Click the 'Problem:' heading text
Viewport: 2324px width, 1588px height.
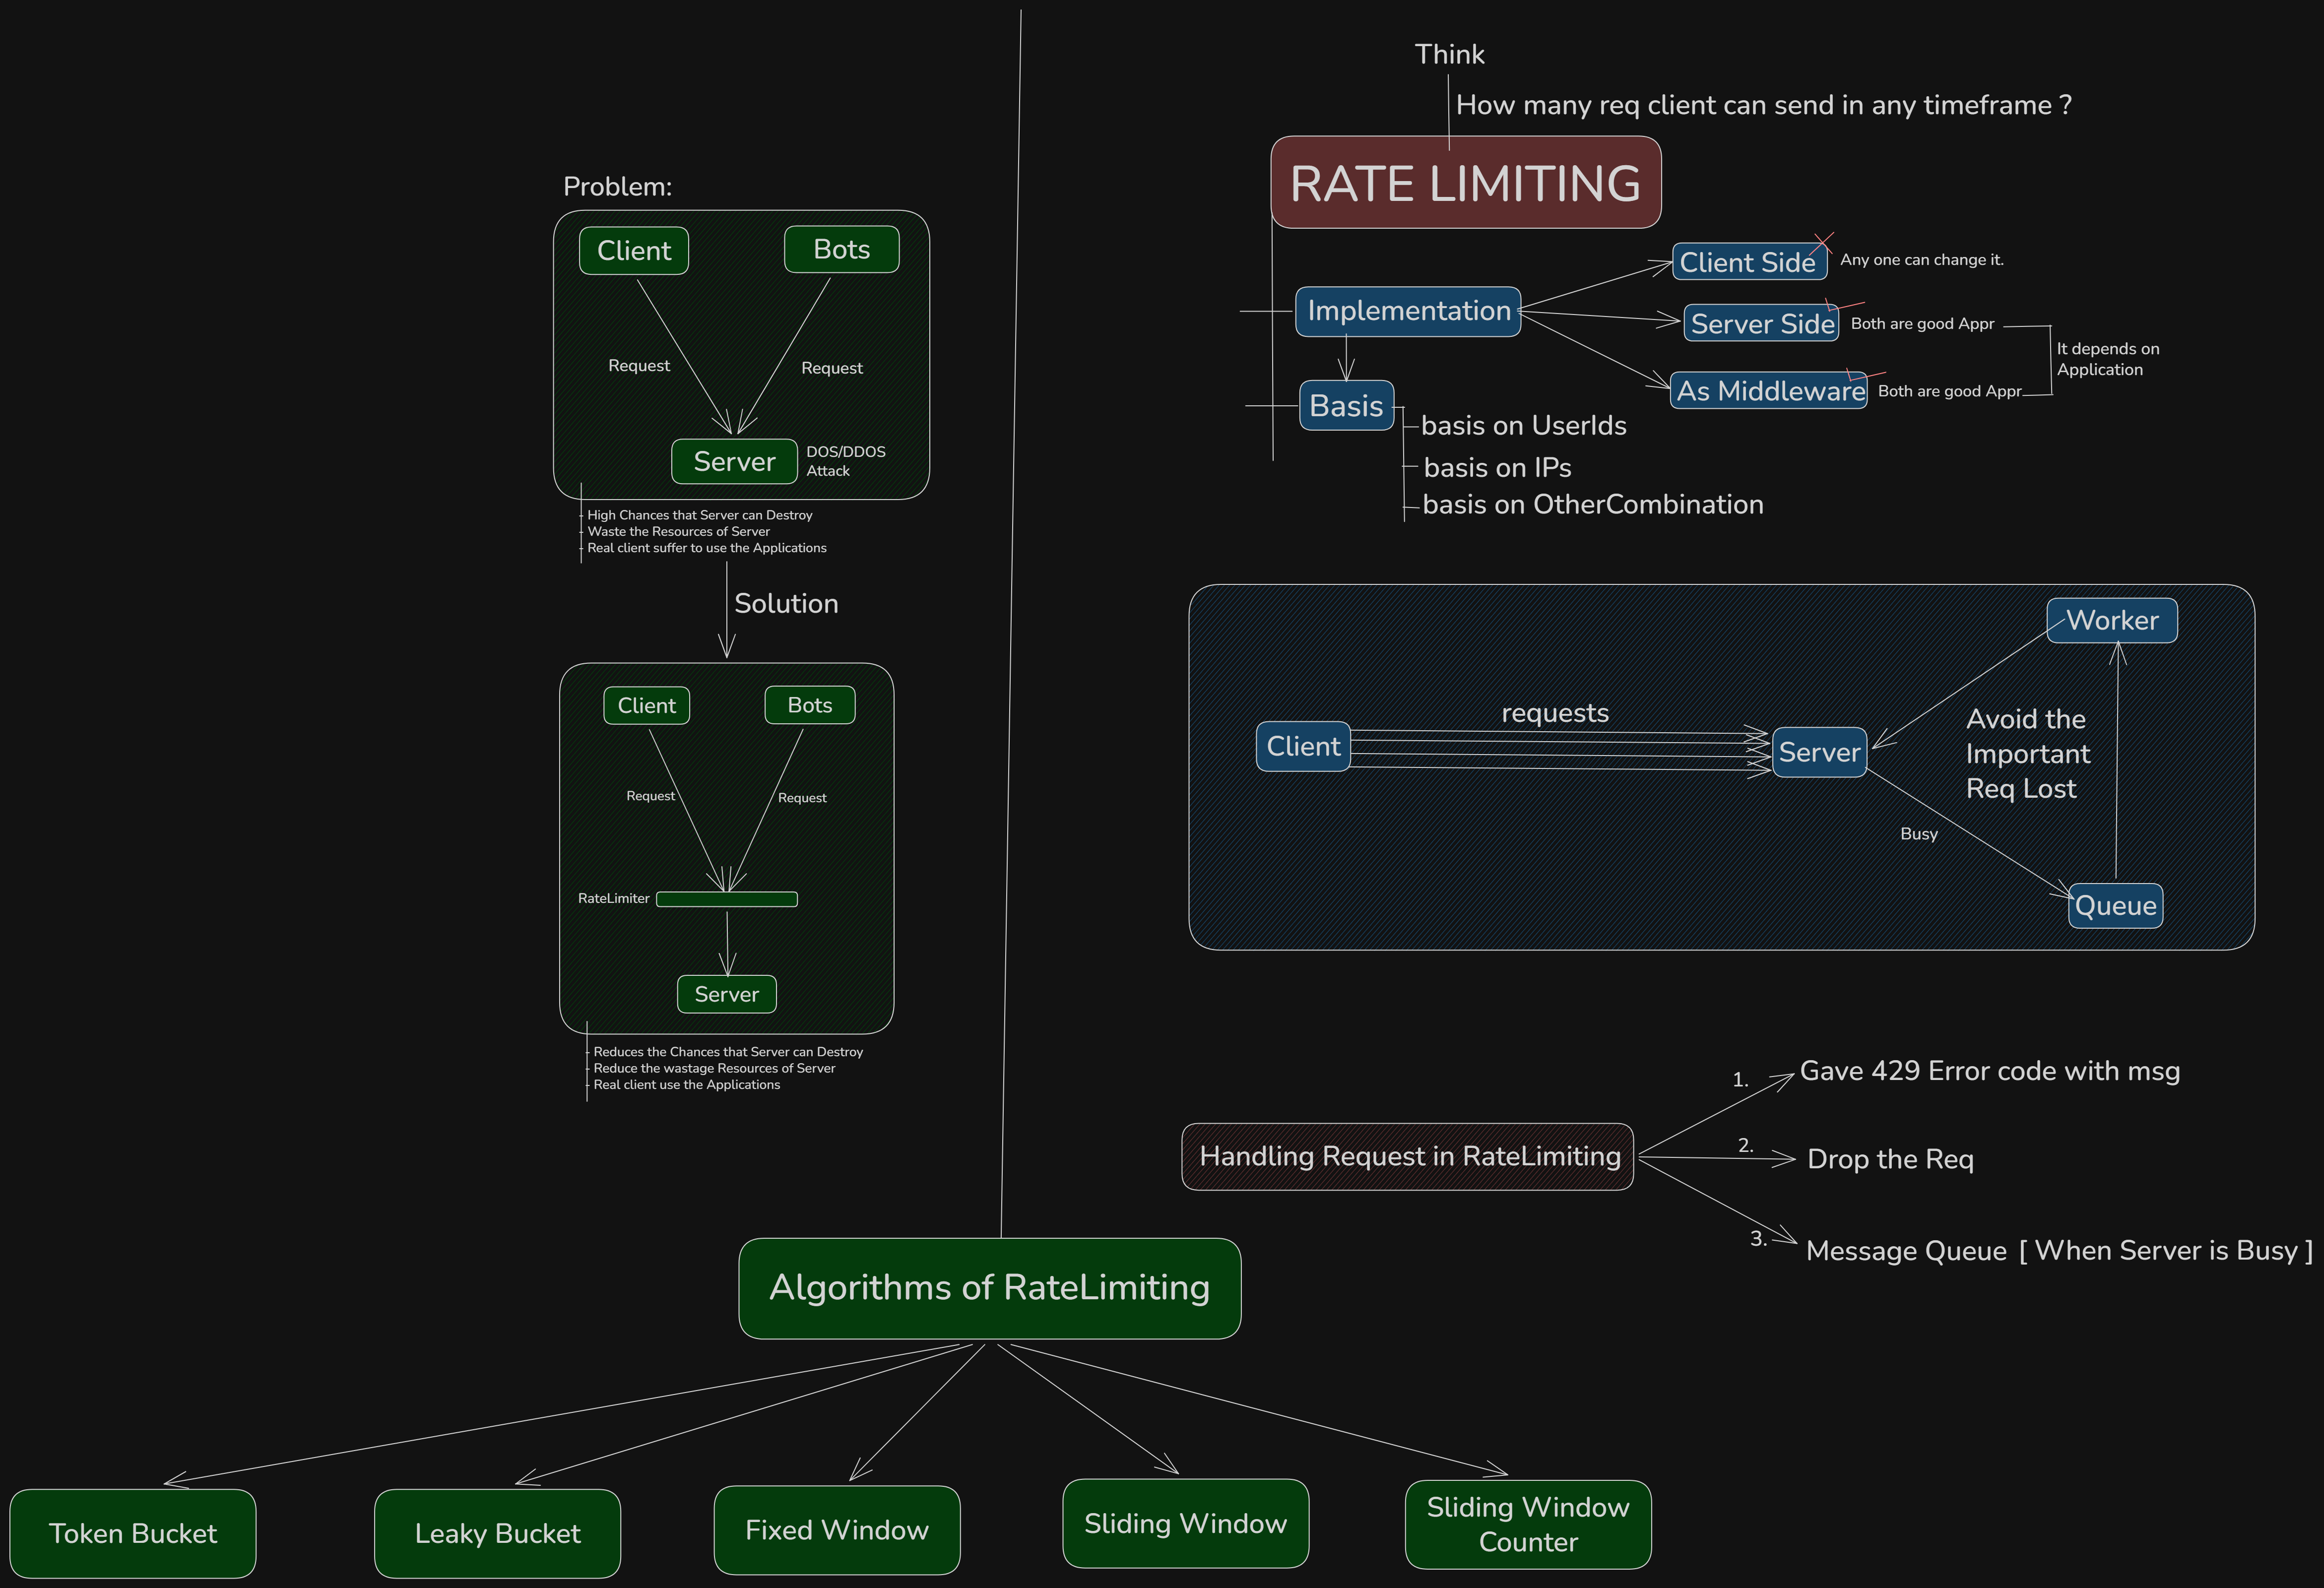pyautogui.click(x=617, y=187)
